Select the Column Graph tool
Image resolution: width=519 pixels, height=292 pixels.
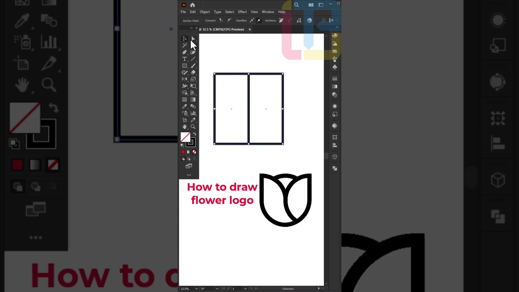coord(193,113)
